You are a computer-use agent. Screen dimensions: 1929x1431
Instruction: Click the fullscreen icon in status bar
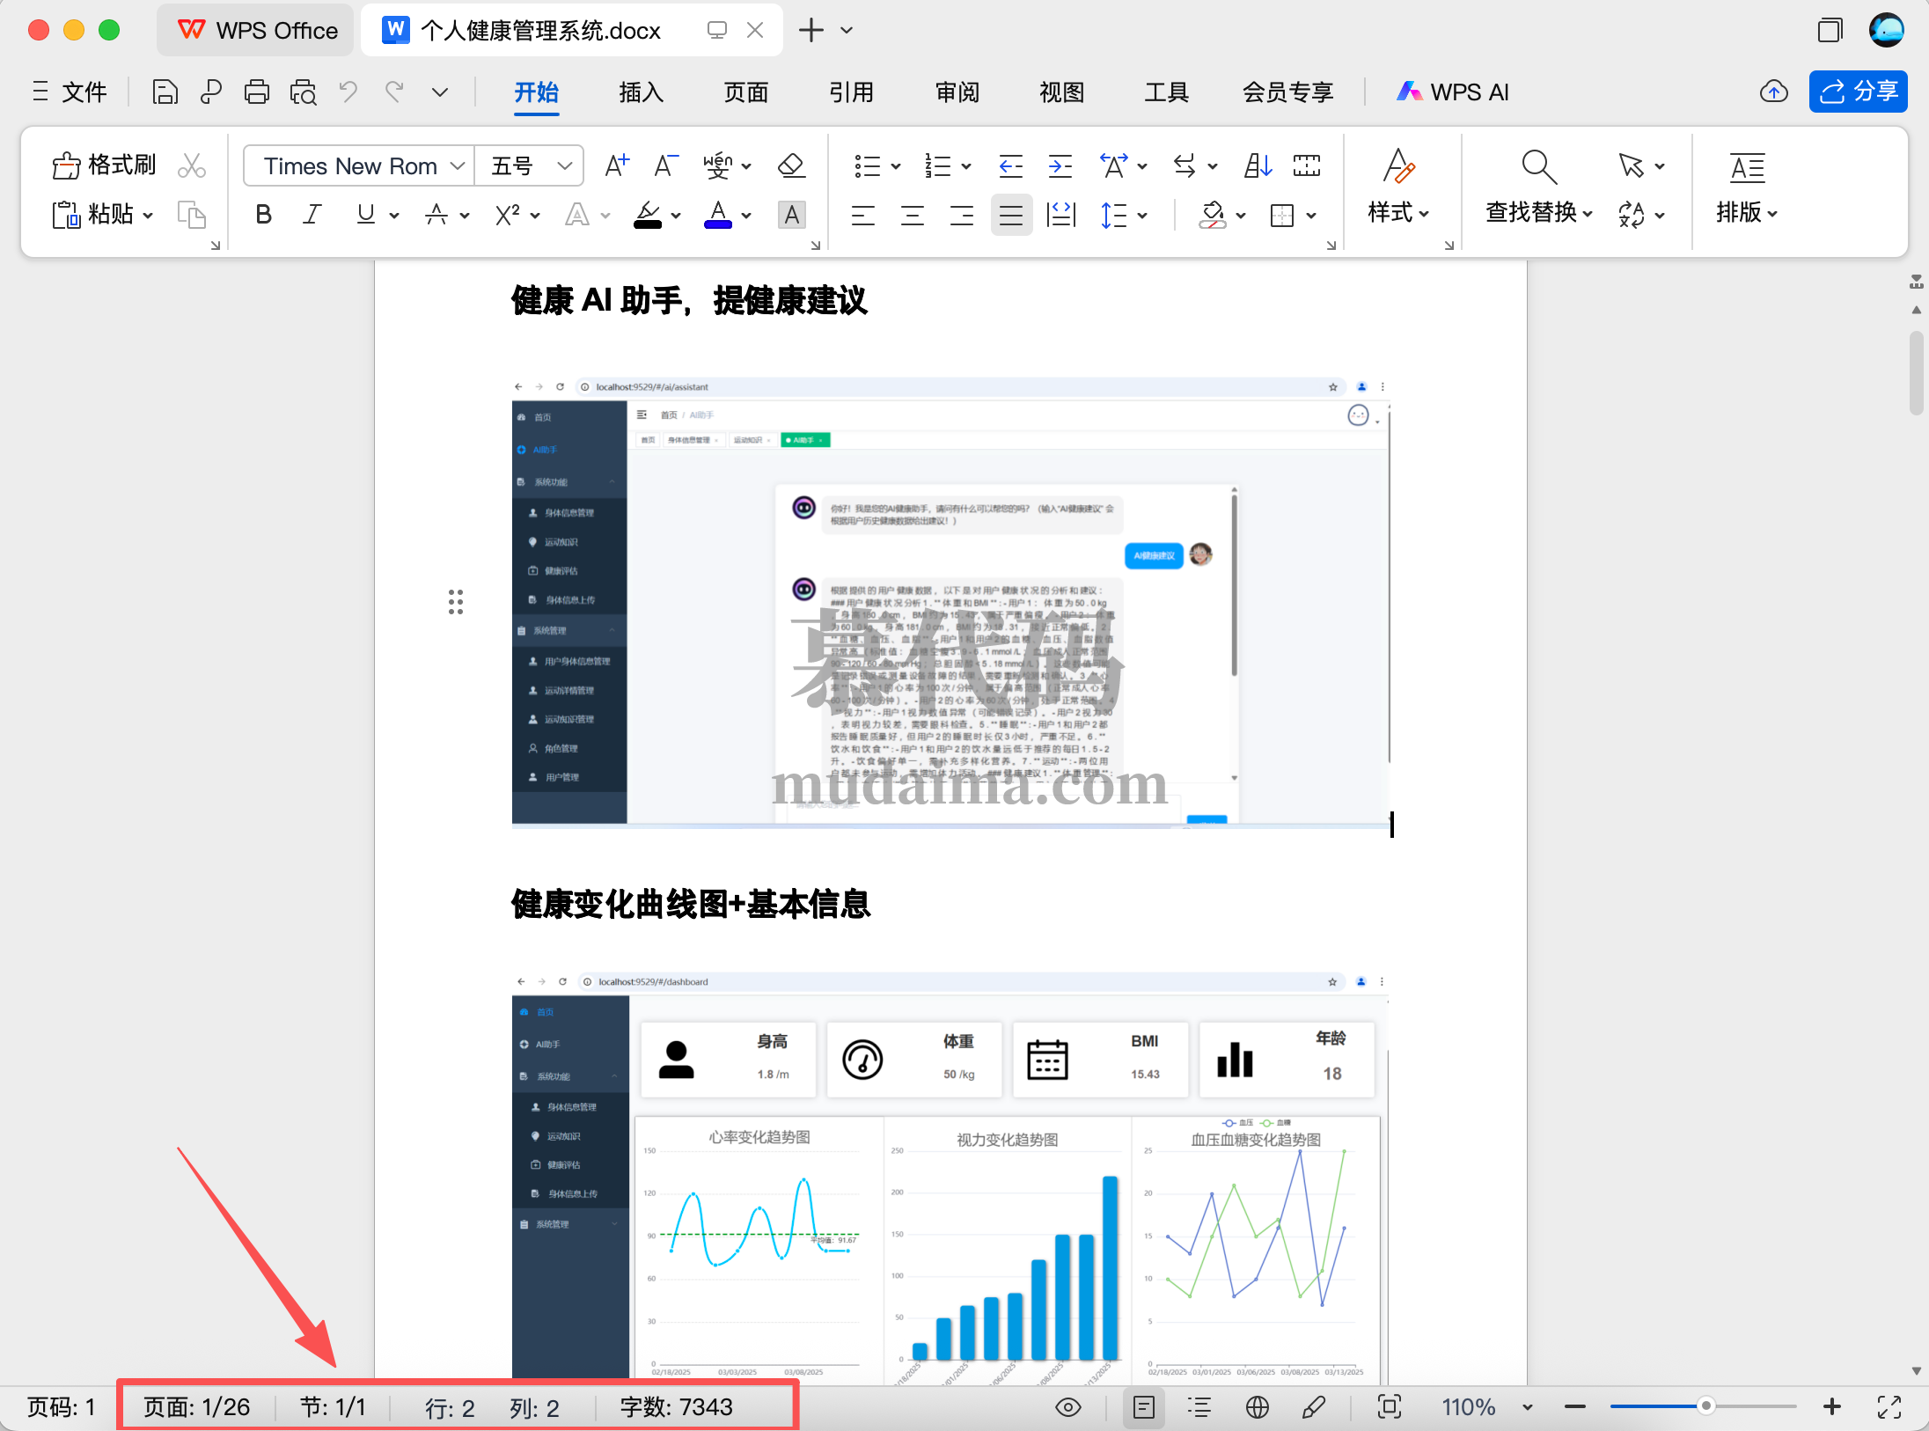(1889, 1407)
